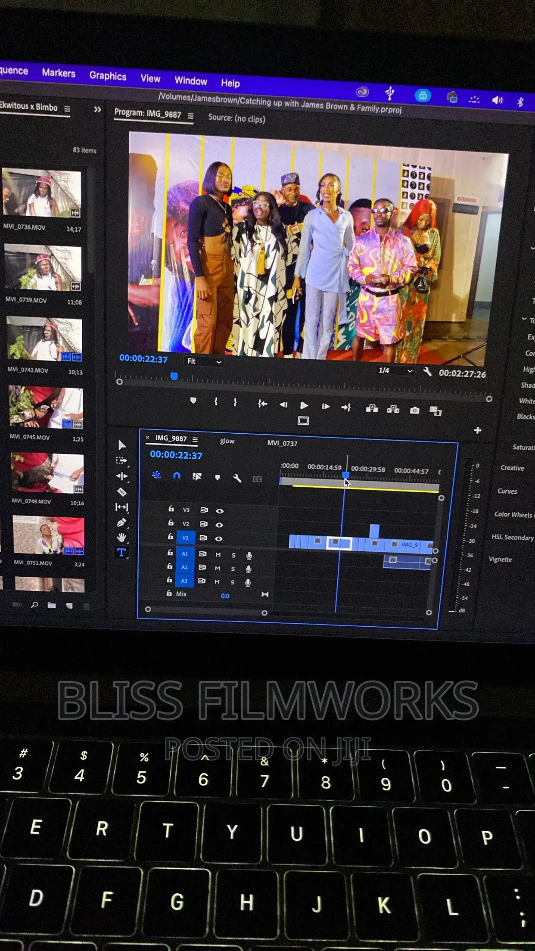Export frame with camera icon

(414, 410)
